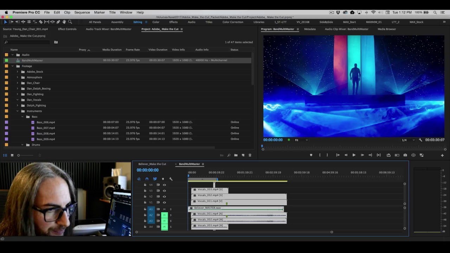Select the Razor tool in the toolbar
This screenshot has height=253, width=450.
click(41, 22)
